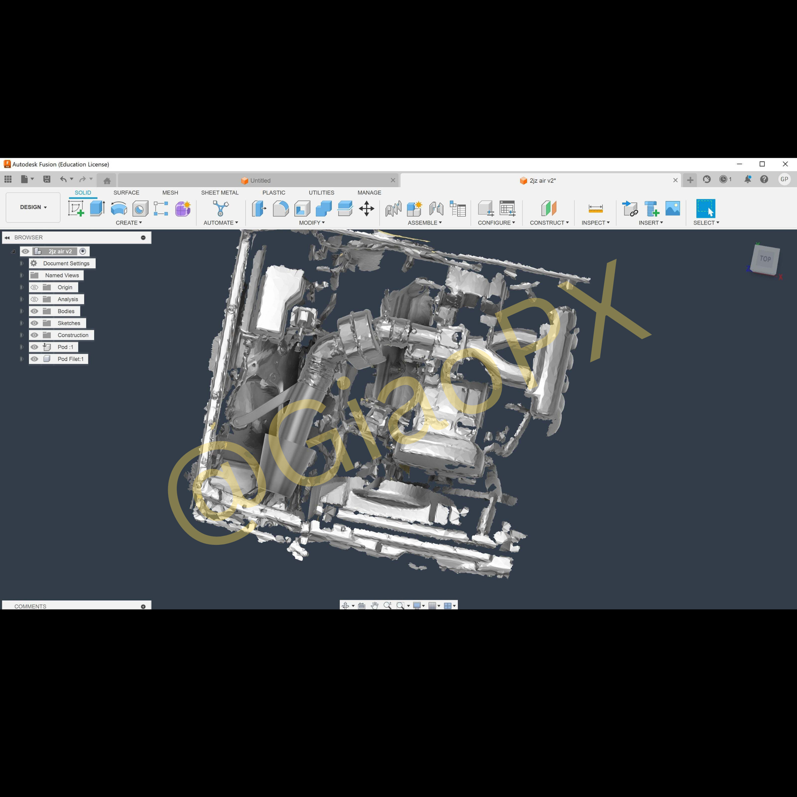Click the Measure tool icon
This screenshot has height=797, width=797.
coord(595,208)
